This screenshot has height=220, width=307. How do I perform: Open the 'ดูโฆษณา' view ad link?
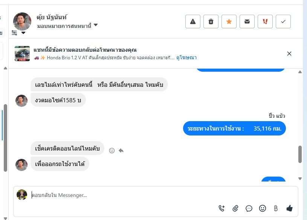click(186, 58)
